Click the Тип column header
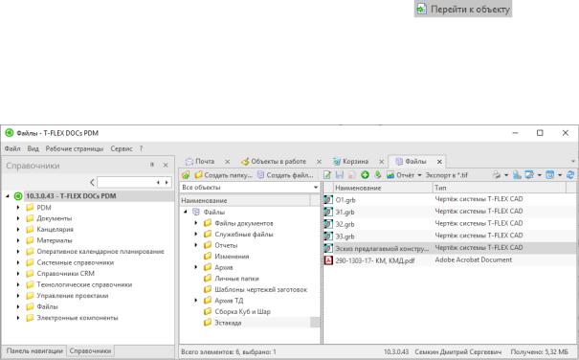The width and height of the screenshot is (579, 360). coord(500,188)
